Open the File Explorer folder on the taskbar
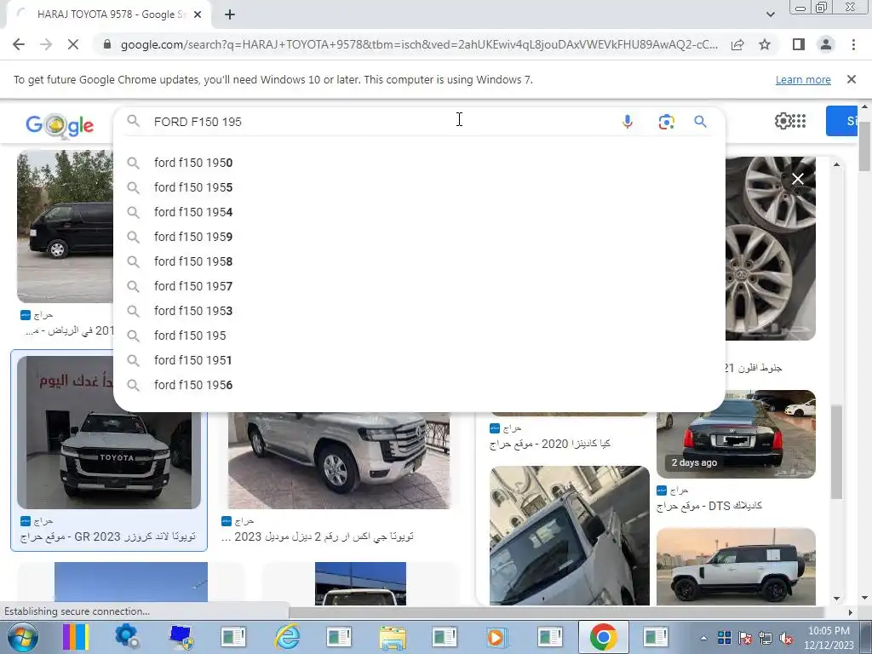The width and height of the screenshot is (872, 654). point(393,637)
